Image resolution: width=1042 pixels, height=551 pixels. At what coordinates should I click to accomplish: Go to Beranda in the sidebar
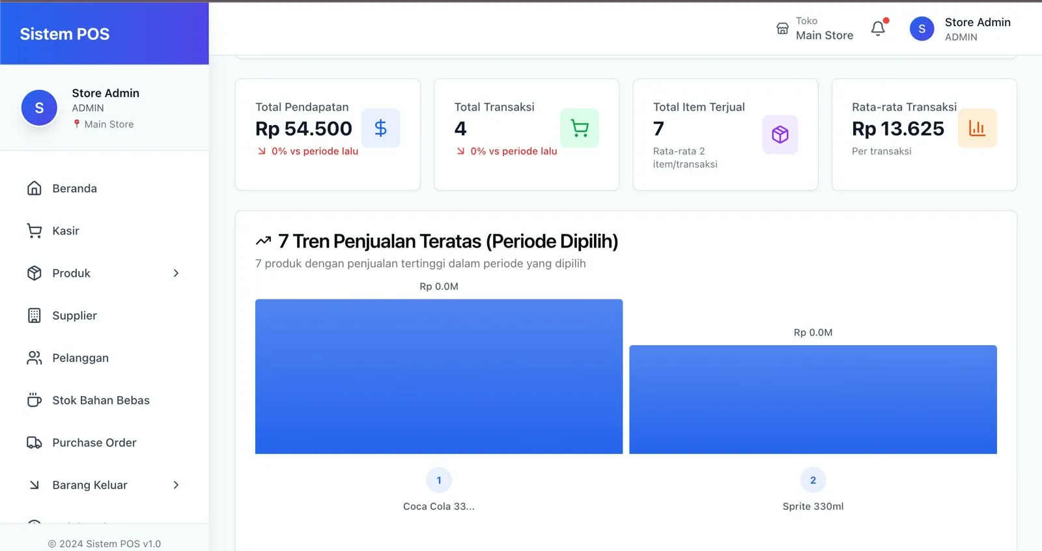[74, 189]
